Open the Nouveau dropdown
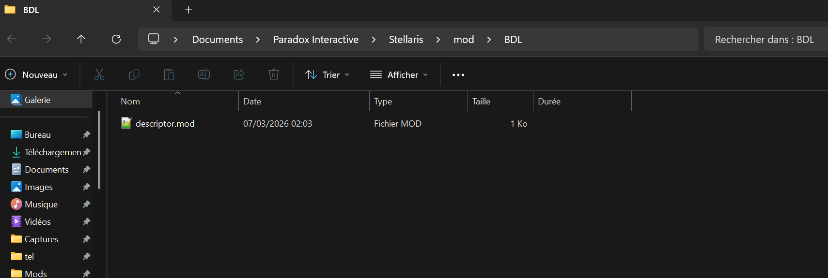This screenshot has width=828, height=278. pos(36,74)
